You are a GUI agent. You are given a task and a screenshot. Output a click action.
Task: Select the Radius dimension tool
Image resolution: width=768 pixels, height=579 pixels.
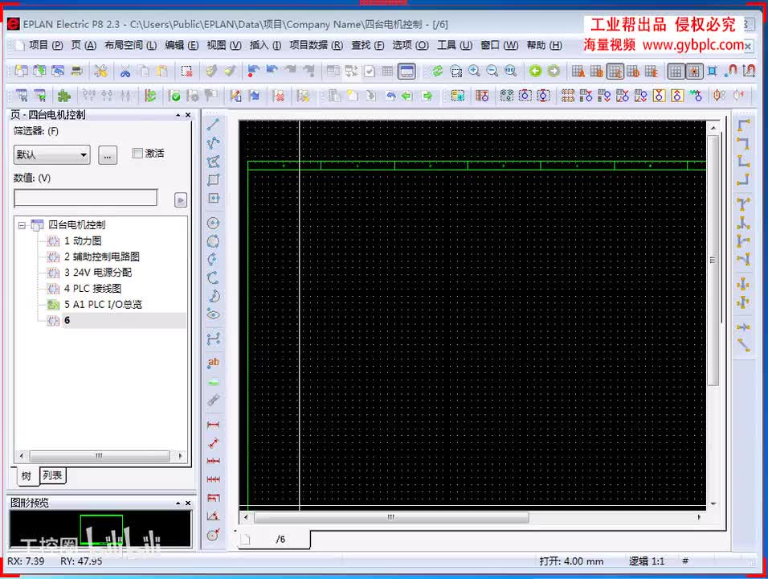coord(213,535)
